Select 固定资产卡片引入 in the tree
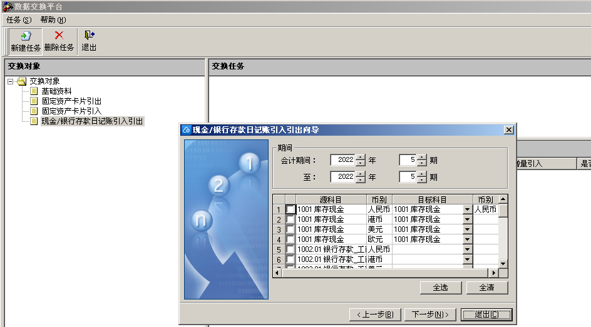The image size is (591, 327). pos(71,111)
